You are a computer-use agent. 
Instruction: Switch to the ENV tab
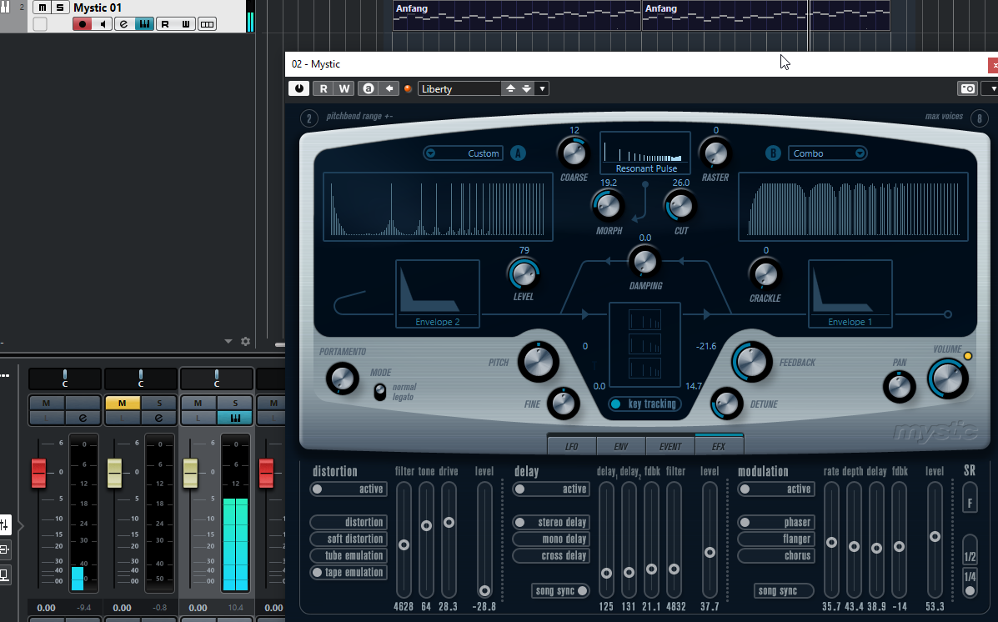point(621,447)
